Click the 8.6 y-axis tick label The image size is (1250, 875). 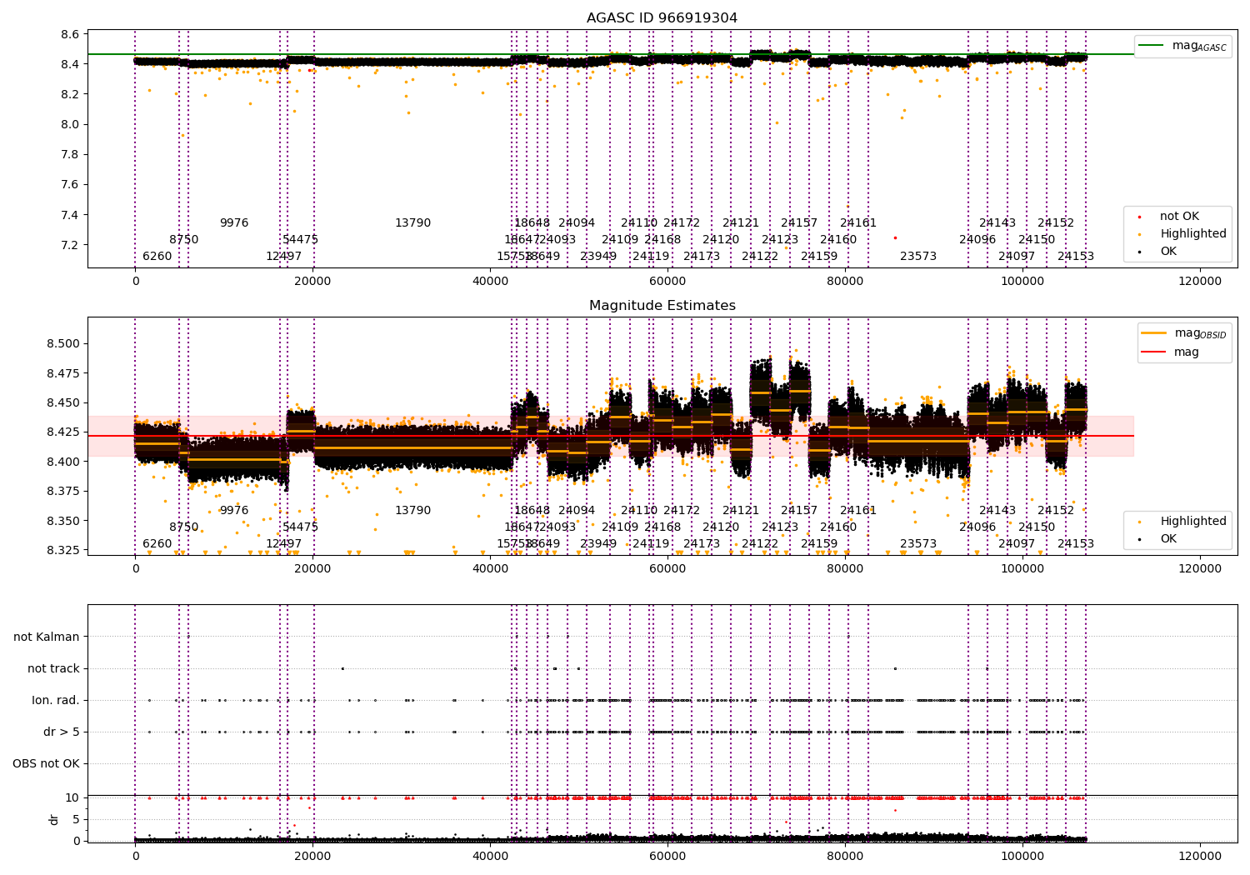tap(70, 34)
